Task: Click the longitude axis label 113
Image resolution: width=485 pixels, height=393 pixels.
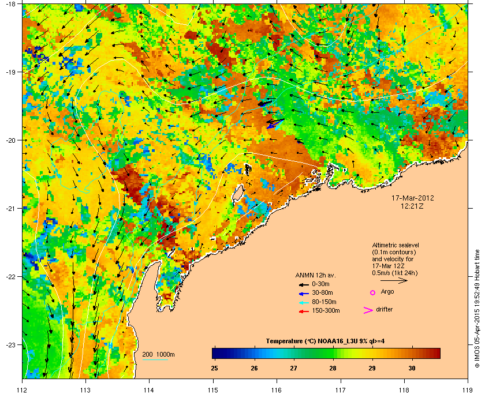Action: pos(85,390)
